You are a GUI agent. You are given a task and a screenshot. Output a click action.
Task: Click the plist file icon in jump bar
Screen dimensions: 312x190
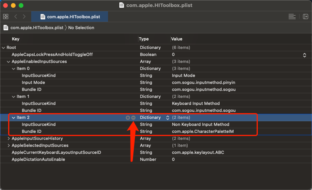(6, 28)
